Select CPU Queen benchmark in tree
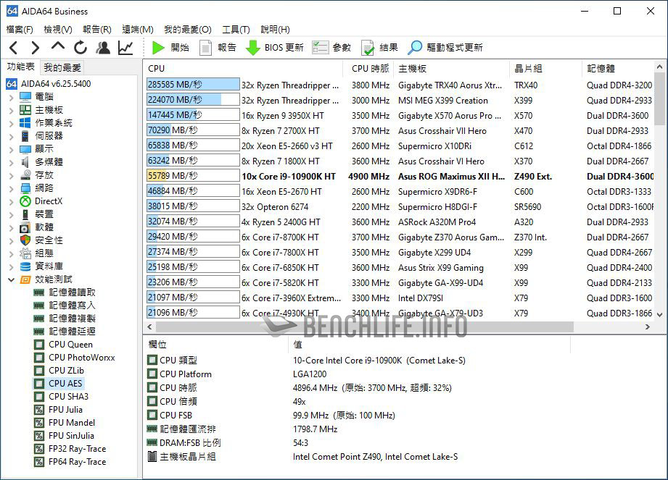This screenshot has height=480, width=668. [70, 345]
